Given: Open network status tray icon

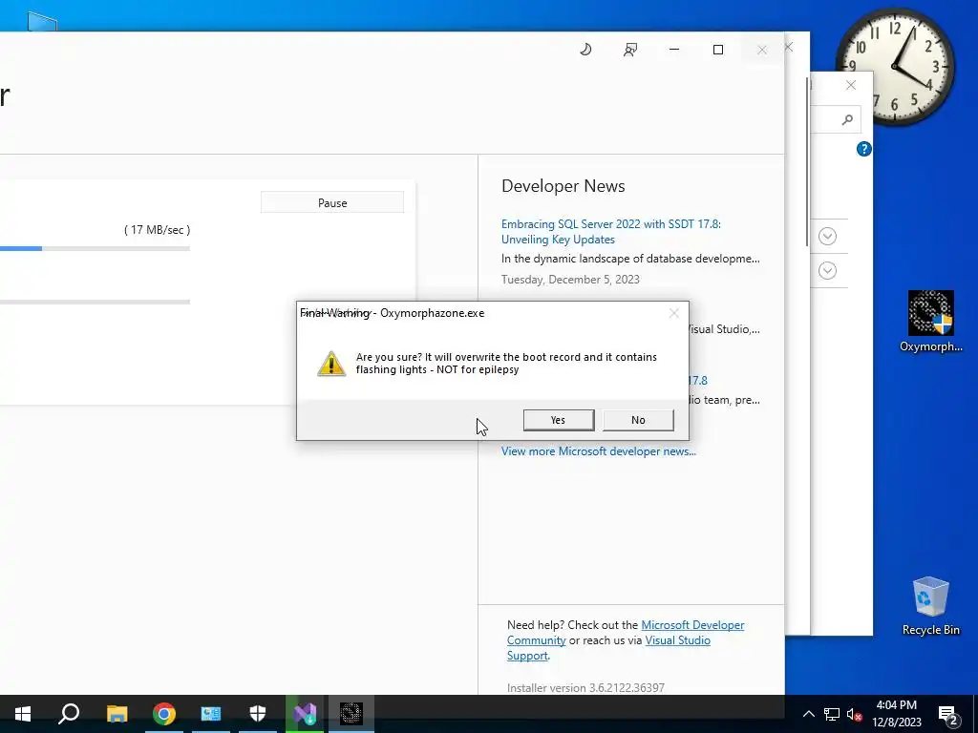Looking at the screenshot, I should (832, 714).
